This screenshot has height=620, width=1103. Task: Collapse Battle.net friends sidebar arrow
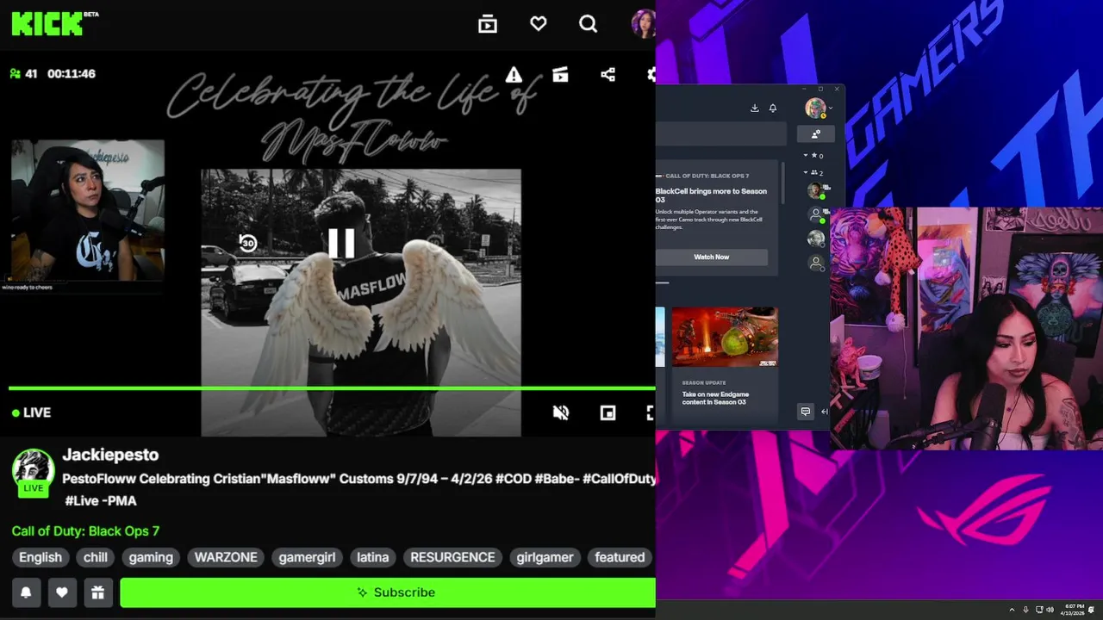[825, 412]
